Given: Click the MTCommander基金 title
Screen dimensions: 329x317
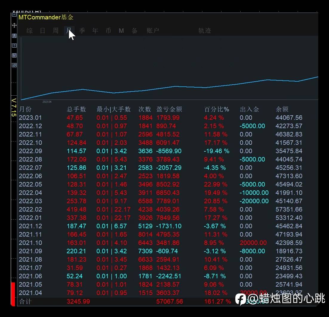Looking at the screenshot, I should tap(46, 17).
